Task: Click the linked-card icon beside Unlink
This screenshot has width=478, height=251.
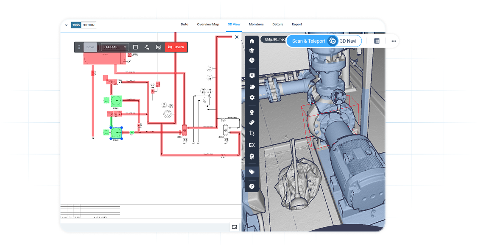Action: (159, 47)
